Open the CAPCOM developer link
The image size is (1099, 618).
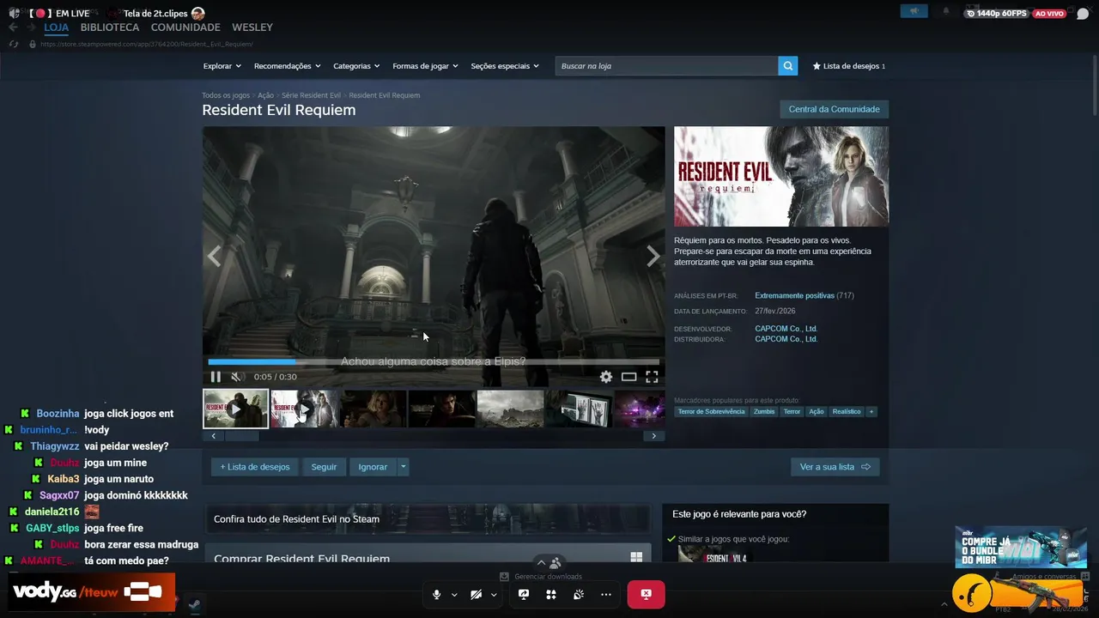coord(786,329)
